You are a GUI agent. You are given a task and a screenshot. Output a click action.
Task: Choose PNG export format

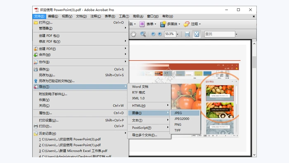point(185,125)
